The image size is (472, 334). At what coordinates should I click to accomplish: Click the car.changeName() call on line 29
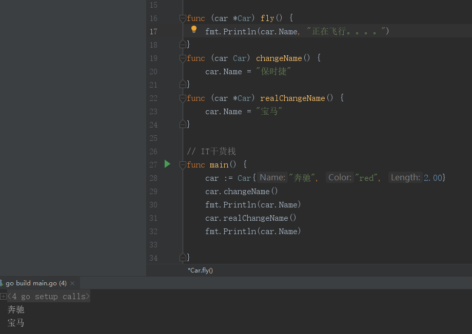point(242,192)
